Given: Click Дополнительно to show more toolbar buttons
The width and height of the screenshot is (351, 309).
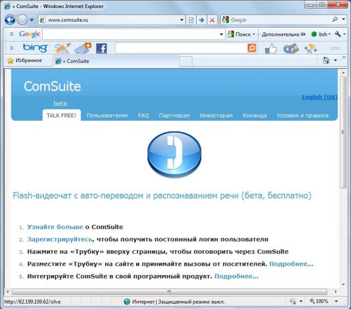Looking at the screenshot, I should pyautogui.click(x=283, y=34).
